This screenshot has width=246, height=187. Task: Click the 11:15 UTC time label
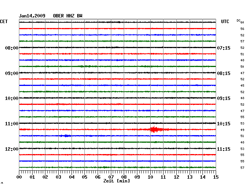(224, 149)
